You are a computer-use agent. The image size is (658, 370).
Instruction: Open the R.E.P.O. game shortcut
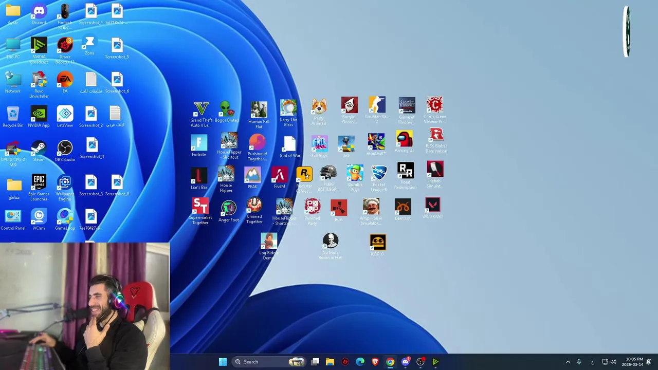[378, 246]
